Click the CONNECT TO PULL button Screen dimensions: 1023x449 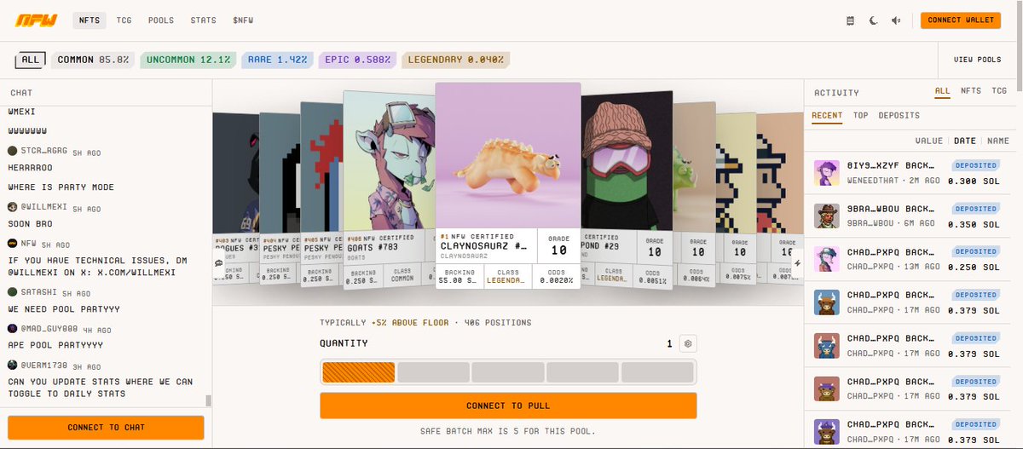coord(508,406)
